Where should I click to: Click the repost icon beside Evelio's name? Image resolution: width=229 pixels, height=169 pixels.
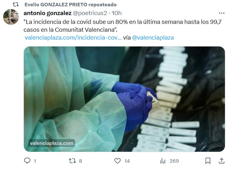point(16,4)
